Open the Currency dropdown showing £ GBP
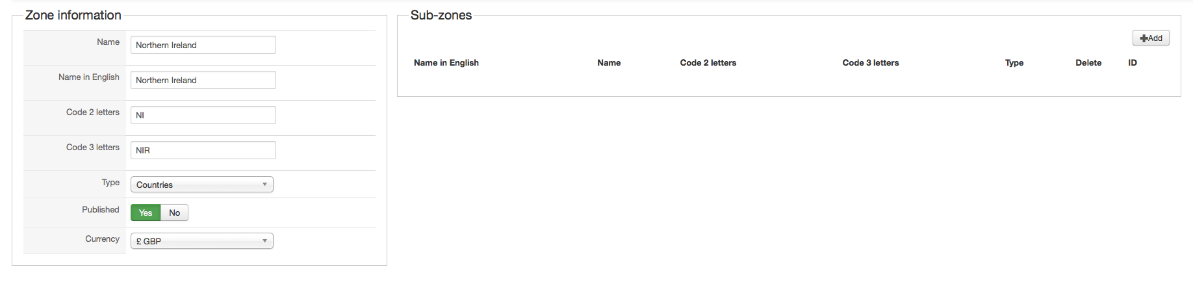The height and width of the screenshot is (284, 1193). pyautogui.click(x=201, y=241)
